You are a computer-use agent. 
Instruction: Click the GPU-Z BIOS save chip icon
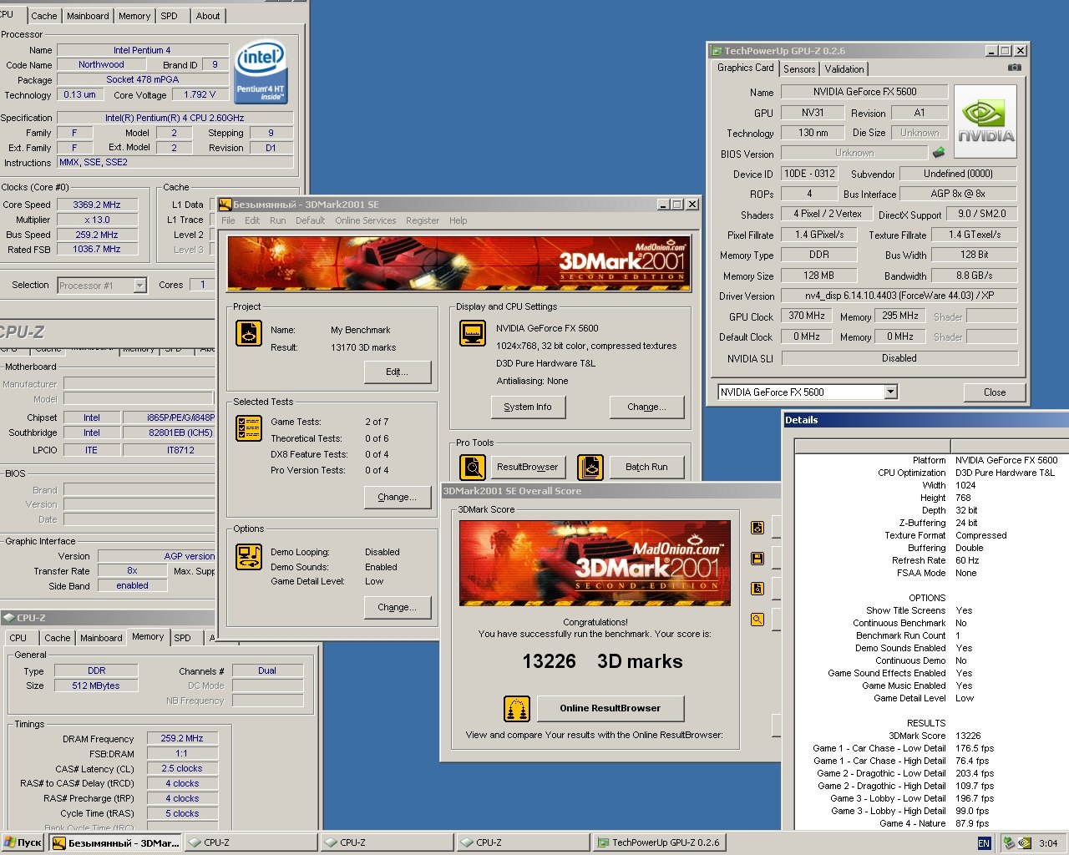click(x=939, y=153)
